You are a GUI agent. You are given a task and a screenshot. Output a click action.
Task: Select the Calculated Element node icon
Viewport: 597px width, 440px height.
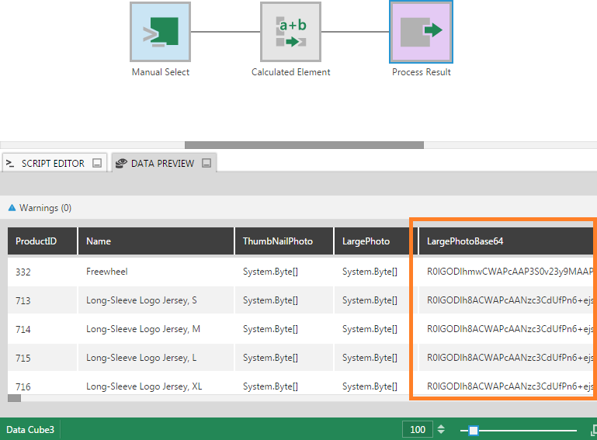[x=290, y=32]
